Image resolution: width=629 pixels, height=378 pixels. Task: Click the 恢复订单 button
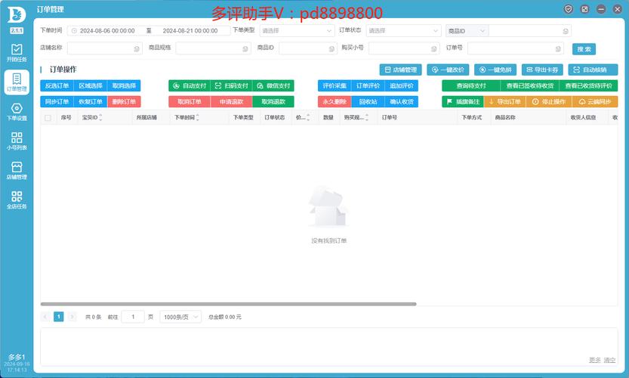tap(91, 101)
